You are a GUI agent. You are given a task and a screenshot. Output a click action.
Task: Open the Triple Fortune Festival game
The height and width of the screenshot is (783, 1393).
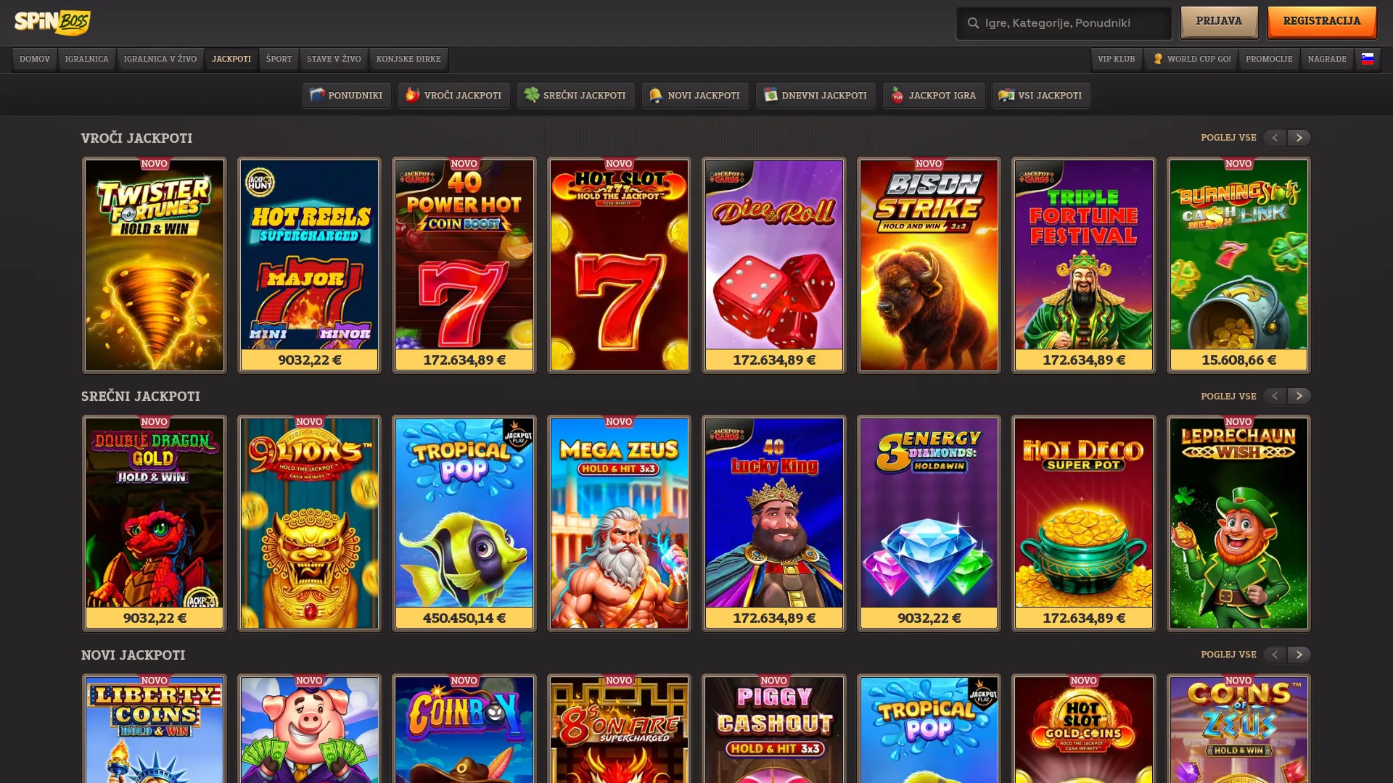[x=1084, y=265]
